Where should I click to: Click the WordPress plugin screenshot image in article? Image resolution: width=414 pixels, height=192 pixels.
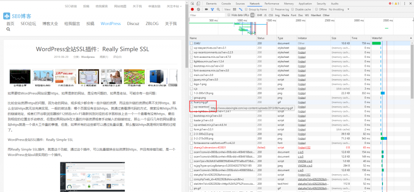[93, 176]
